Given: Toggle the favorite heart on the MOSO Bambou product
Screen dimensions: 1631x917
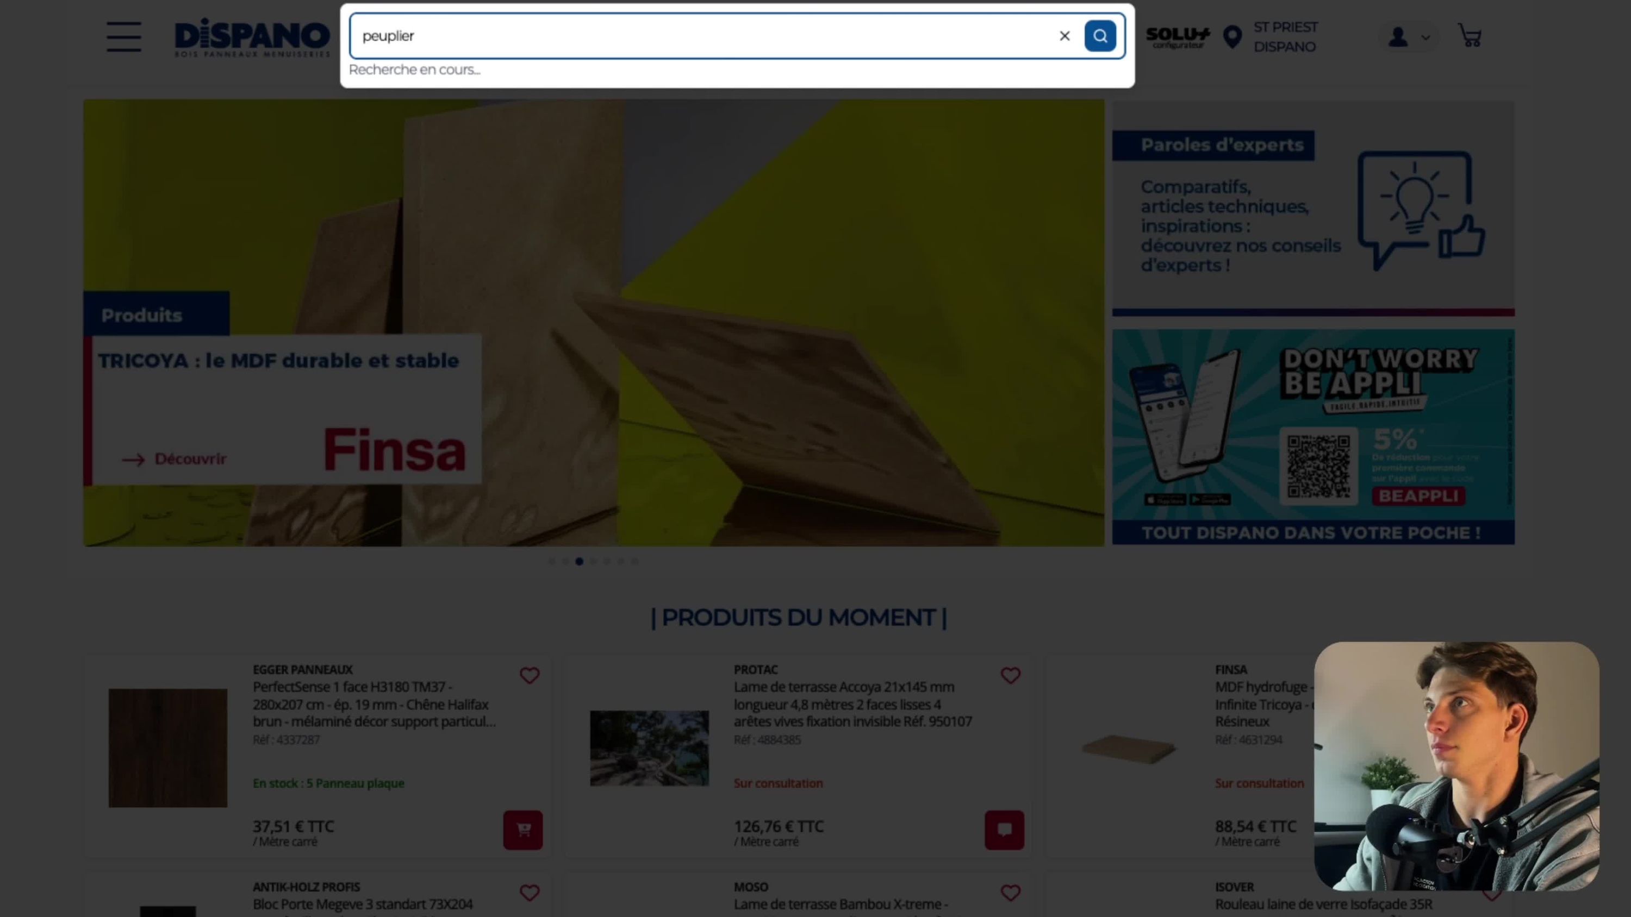Looking at the screenshot, I should click(x=1011, y=893).
